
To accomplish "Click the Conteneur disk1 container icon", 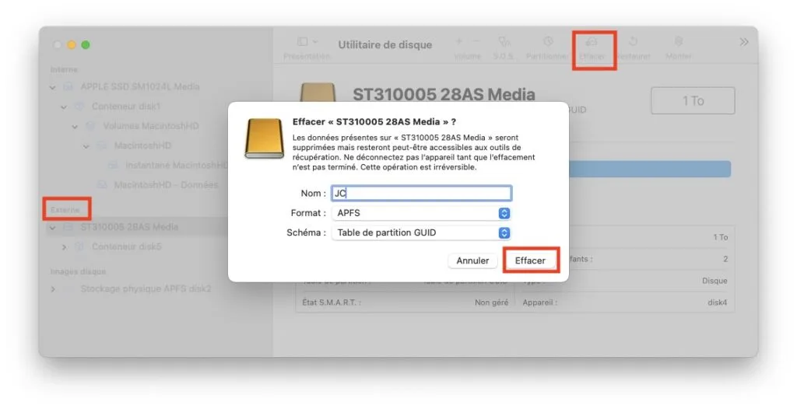I will pyautogui.click(x=79, y=107).
